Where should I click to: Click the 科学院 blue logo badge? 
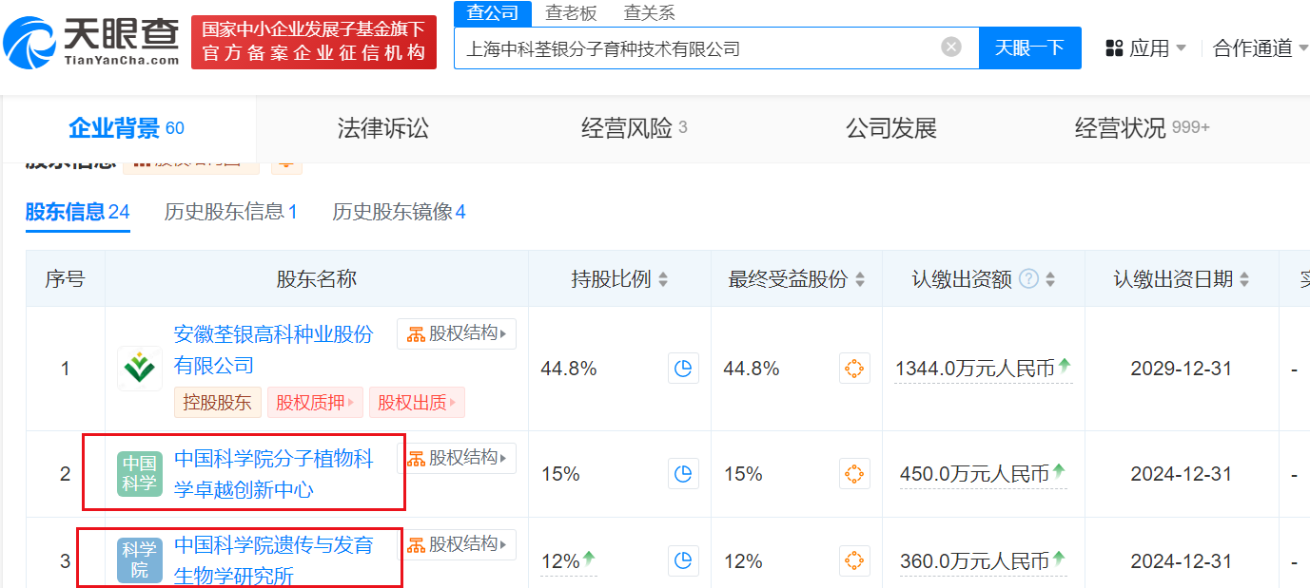[x=140, y=560]
